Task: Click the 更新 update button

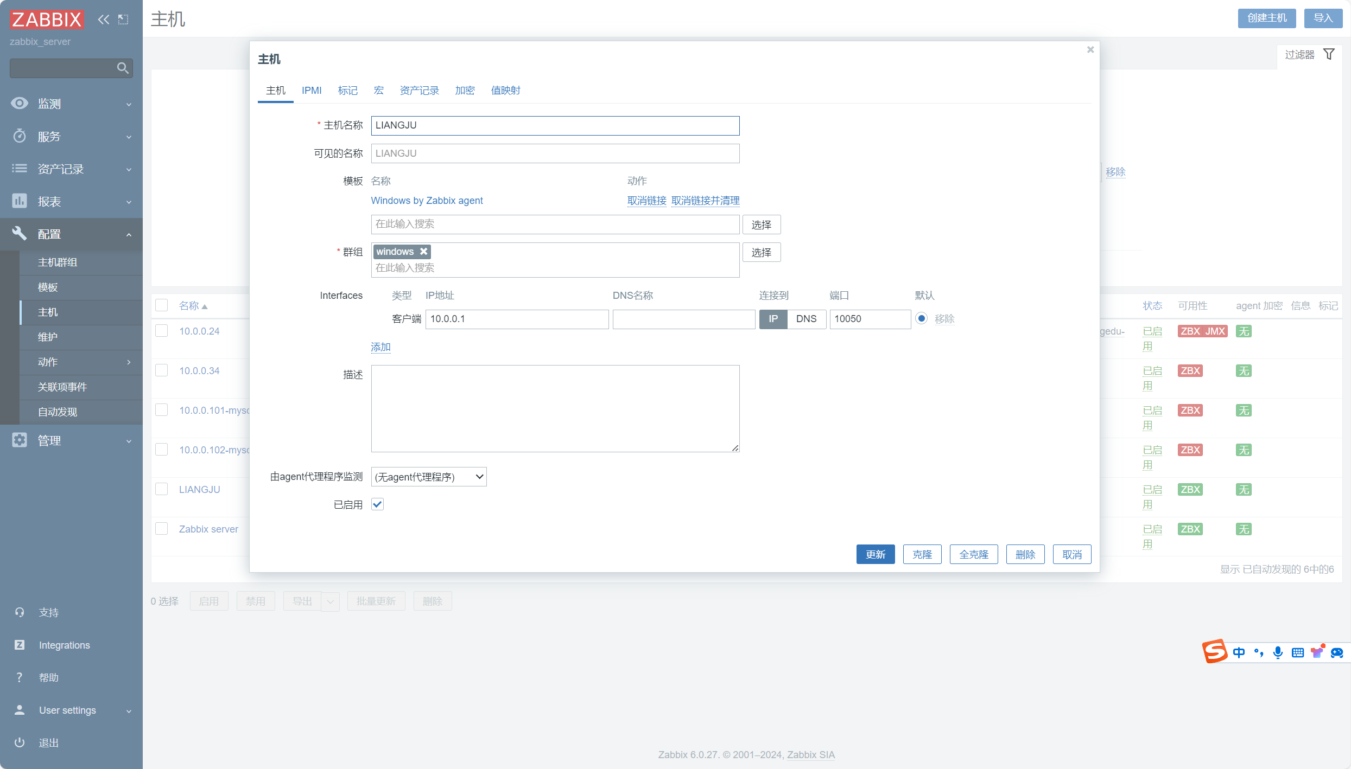Action: point(875,554)
